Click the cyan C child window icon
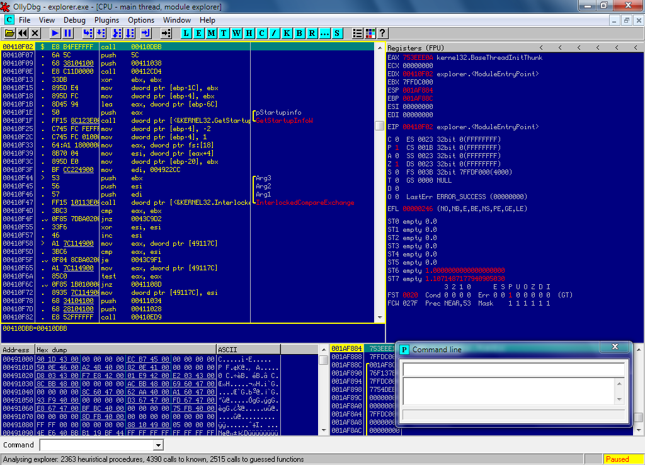The height and width of the screenshot is (465, 645). 9,20
